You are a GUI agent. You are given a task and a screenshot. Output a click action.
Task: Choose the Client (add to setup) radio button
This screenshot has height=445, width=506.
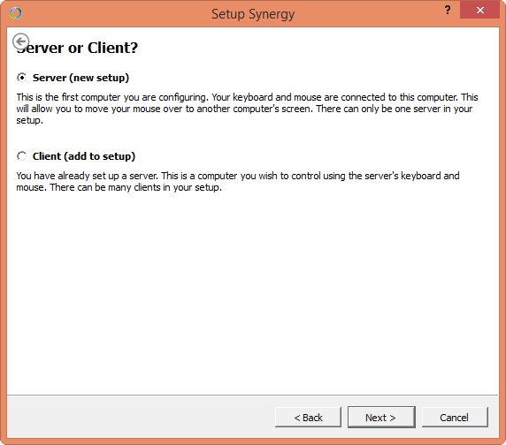(21, 156)
